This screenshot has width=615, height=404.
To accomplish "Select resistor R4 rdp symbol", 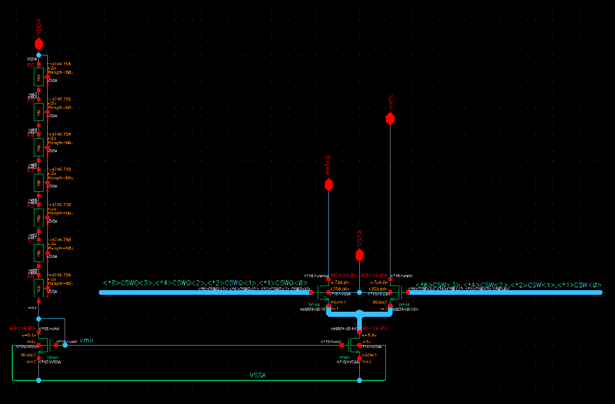I will click(38, 148).
